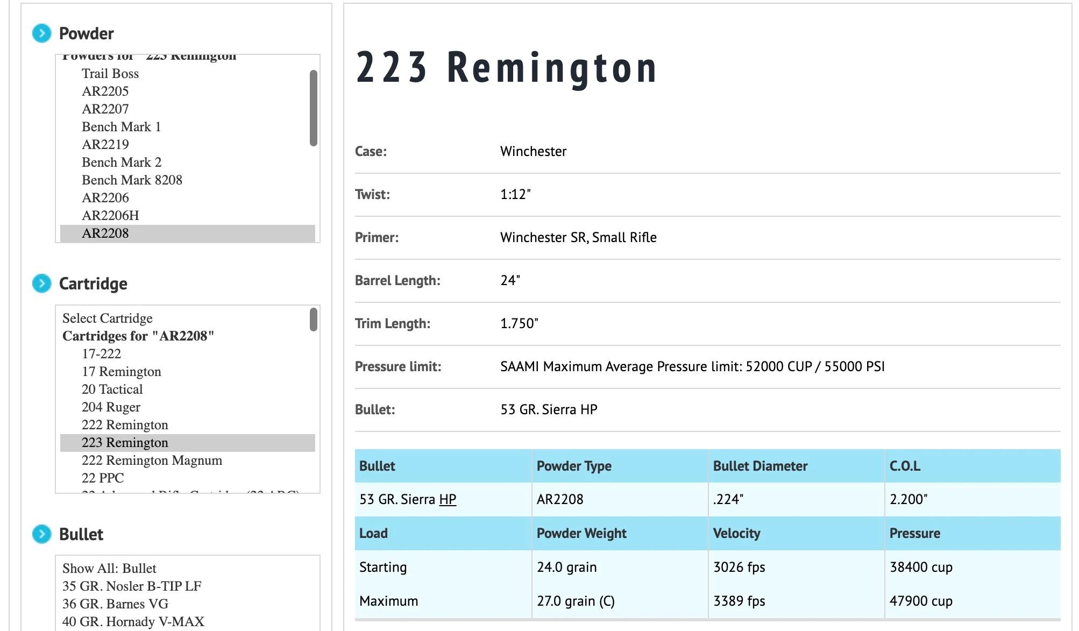
Task: Click the 1.750" trim length value
Action: (519, 323)
